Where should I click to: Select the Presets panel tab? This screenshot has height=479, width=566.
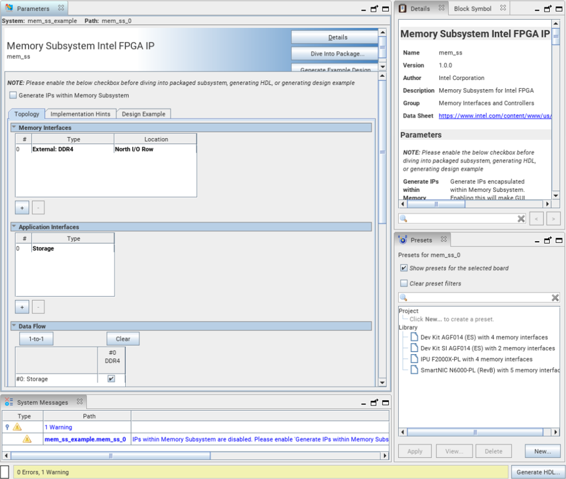[421, 239]
